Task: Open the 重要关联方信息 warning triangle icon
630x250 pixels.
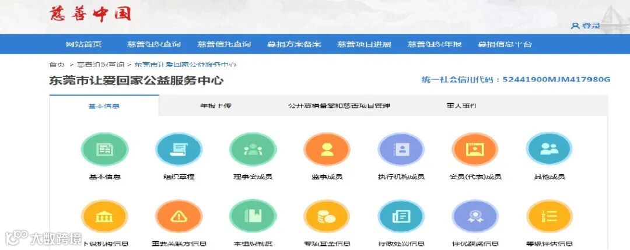Action: 179,216
